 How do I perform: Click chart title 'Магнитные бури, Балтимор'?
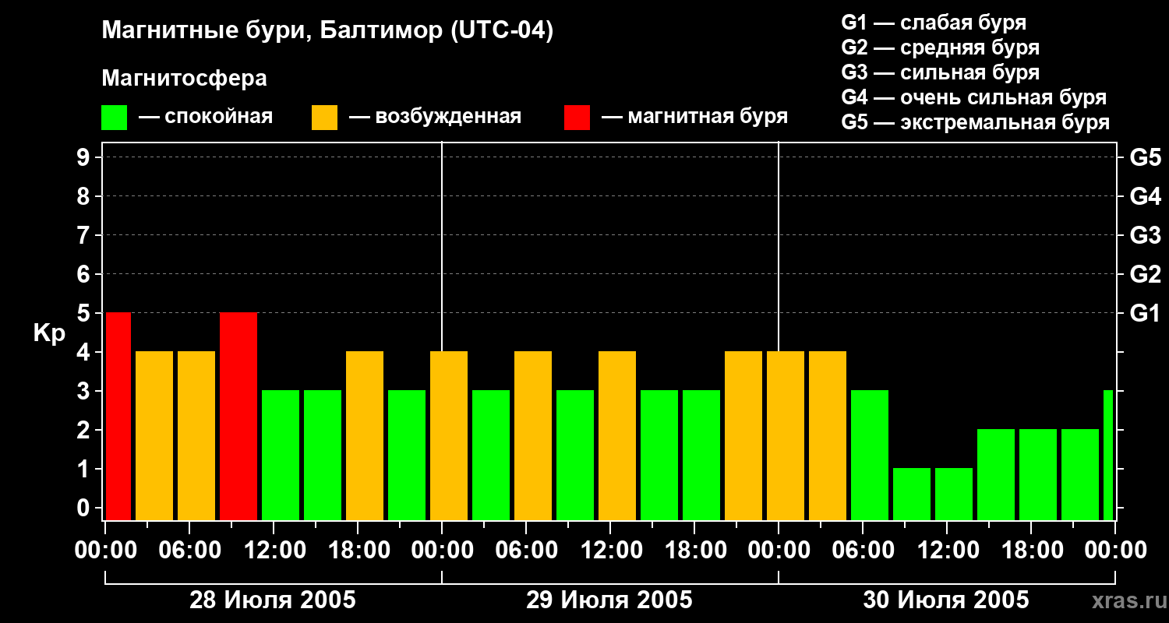327,31
